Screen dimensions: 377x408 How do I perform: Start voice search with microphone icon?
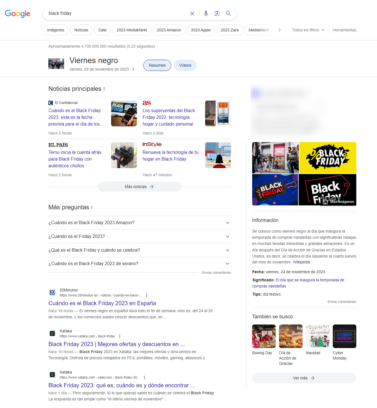[206, 13]
